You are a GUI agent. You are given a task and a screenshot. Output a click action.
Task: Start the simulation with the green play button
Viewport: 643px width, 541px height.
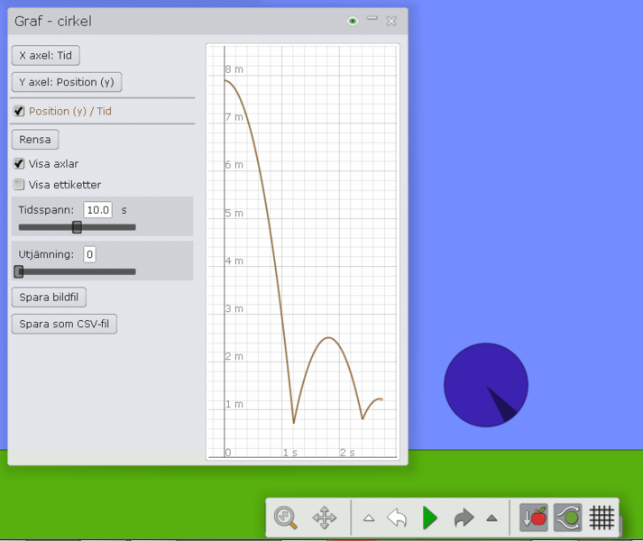click(429, 518)
